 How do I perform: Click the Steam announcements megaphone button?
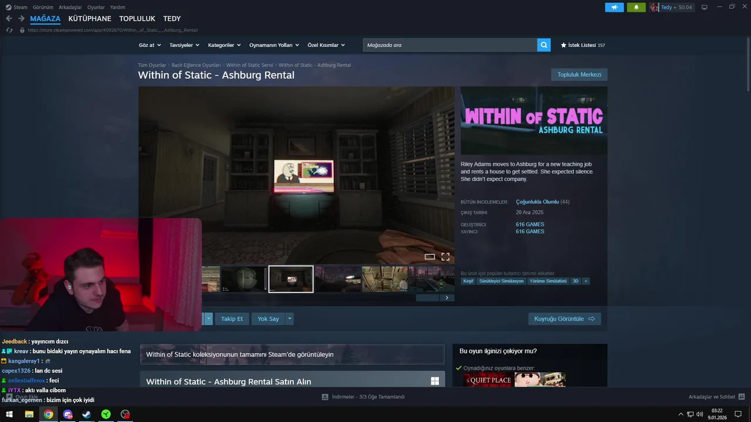(x=614, y=8)
